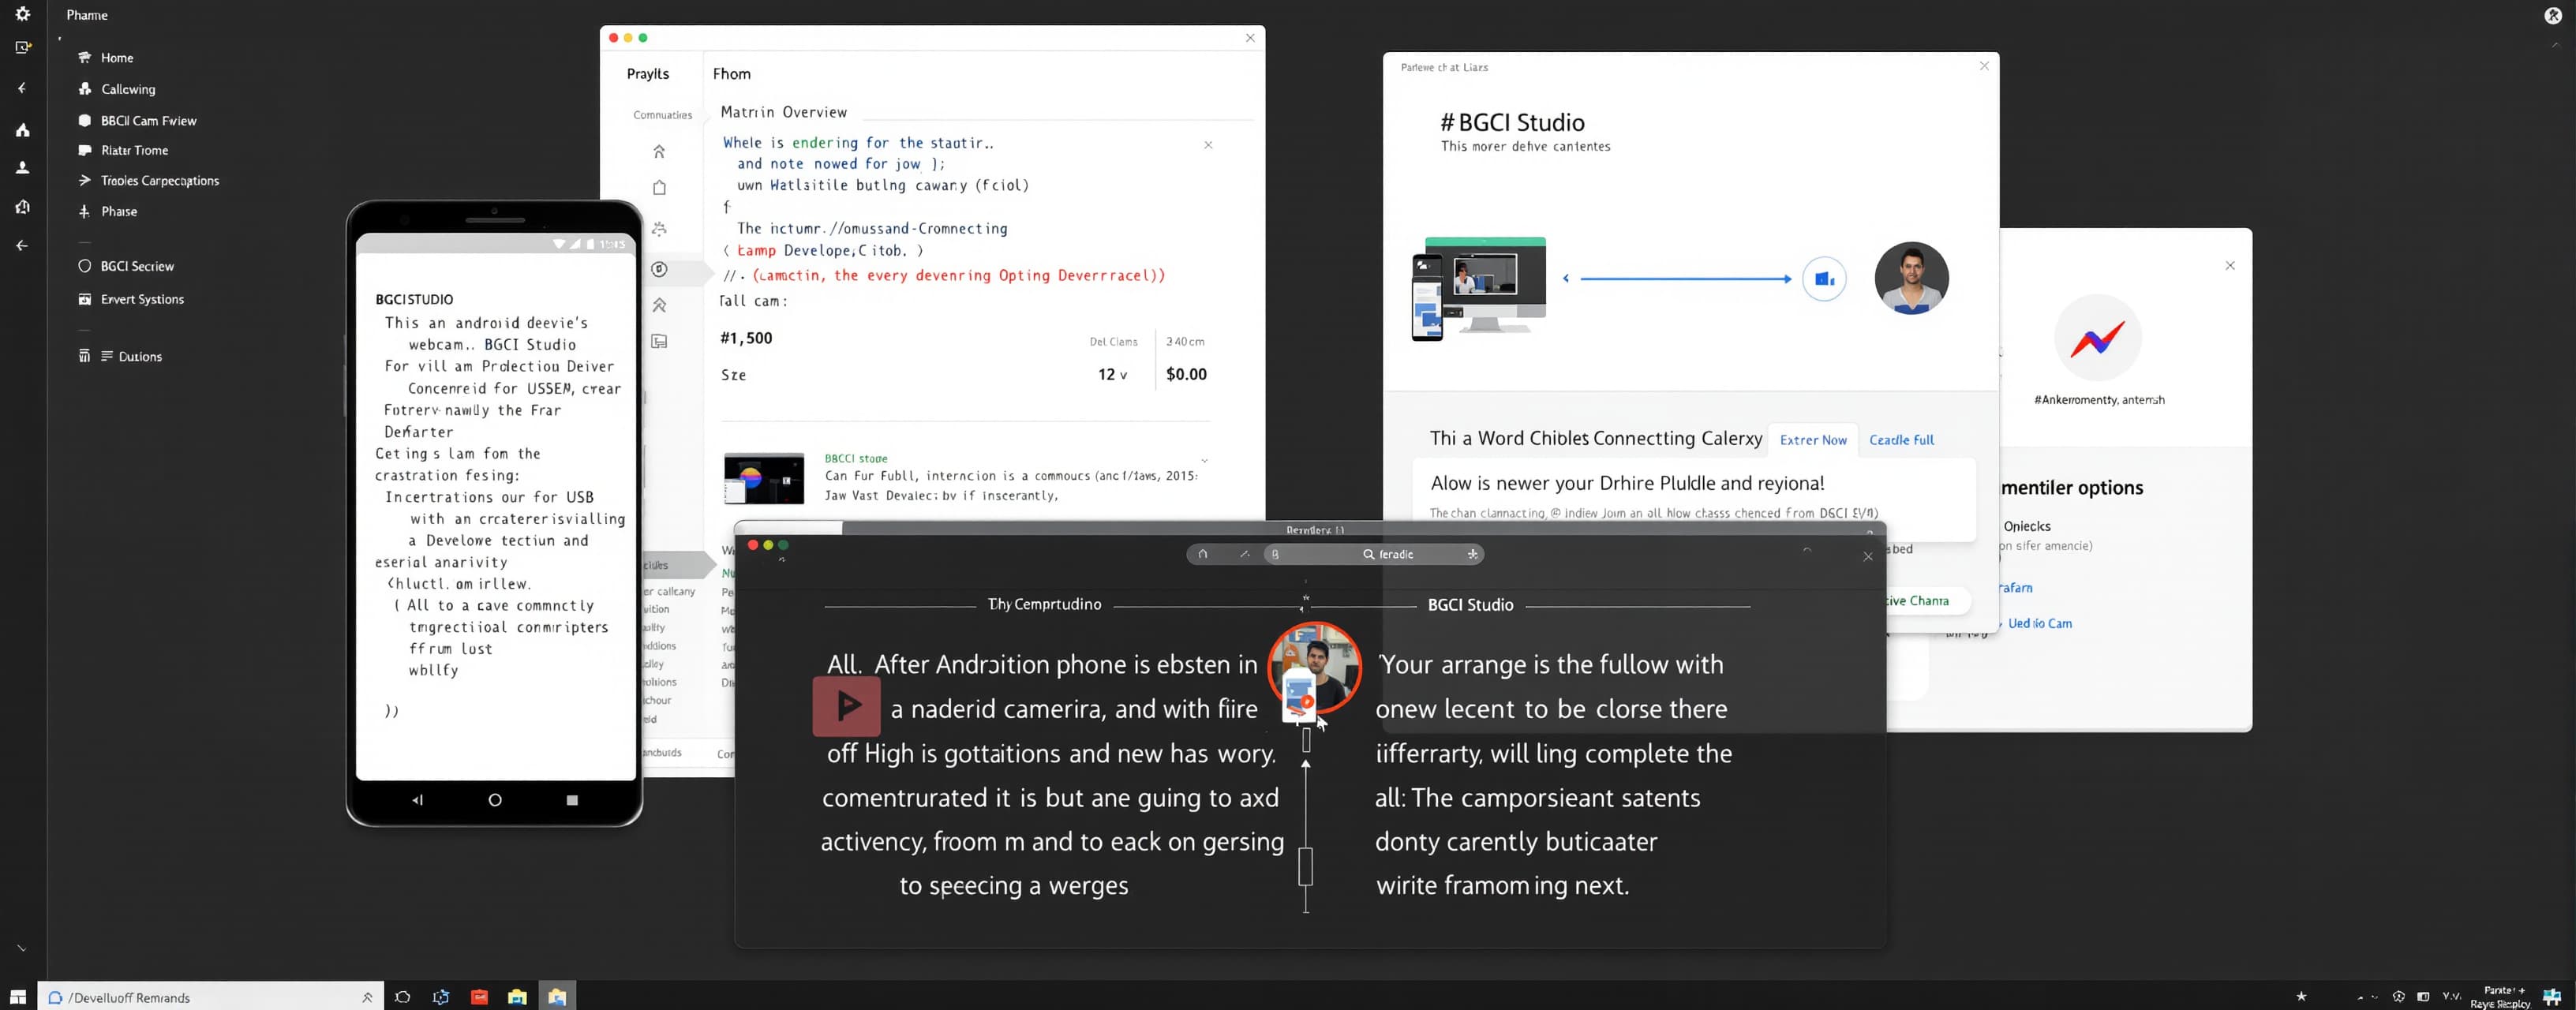Click the profile avatar in BGCI Studio window
This screenshot has height=1010, width=2576.
pos(1911,279)
